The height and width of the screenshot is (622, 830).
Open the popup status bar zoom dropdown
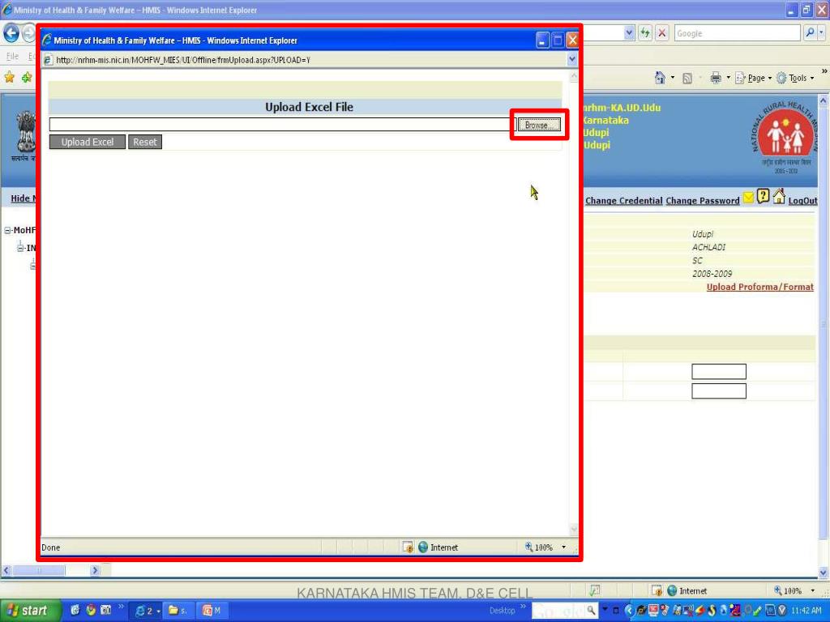click(563, 547)
